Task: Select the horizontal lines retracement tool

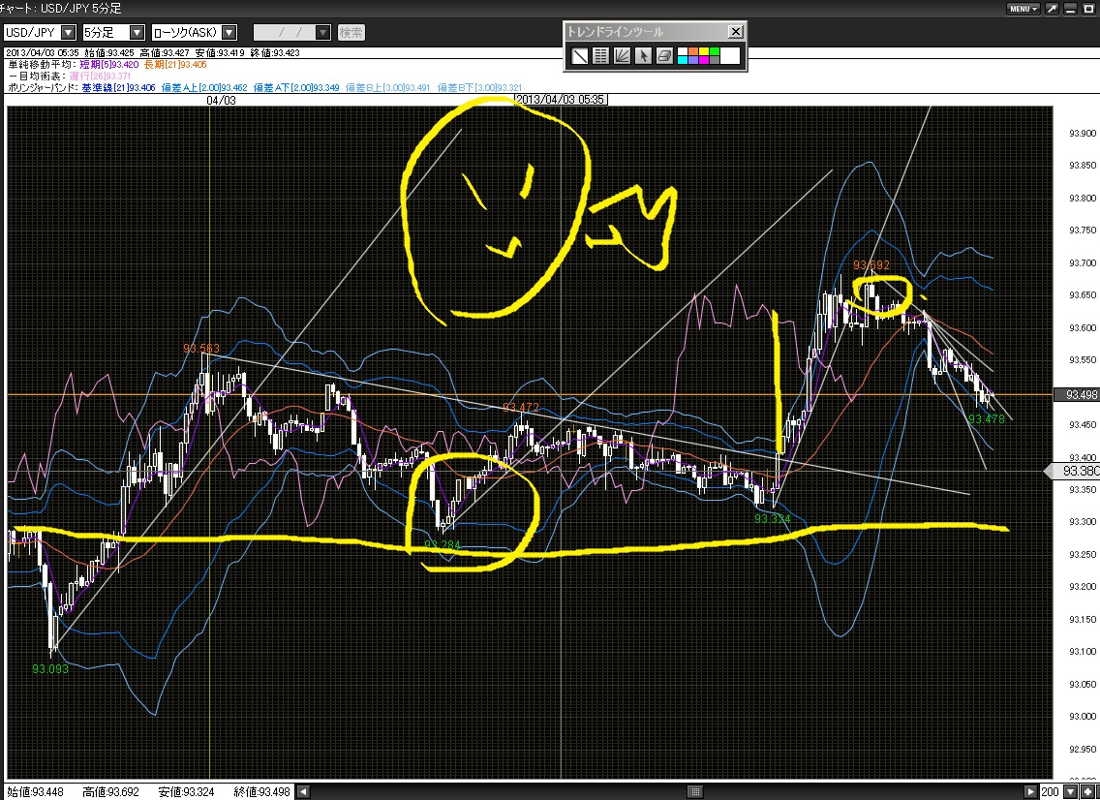Action: (x=601, y=55)
